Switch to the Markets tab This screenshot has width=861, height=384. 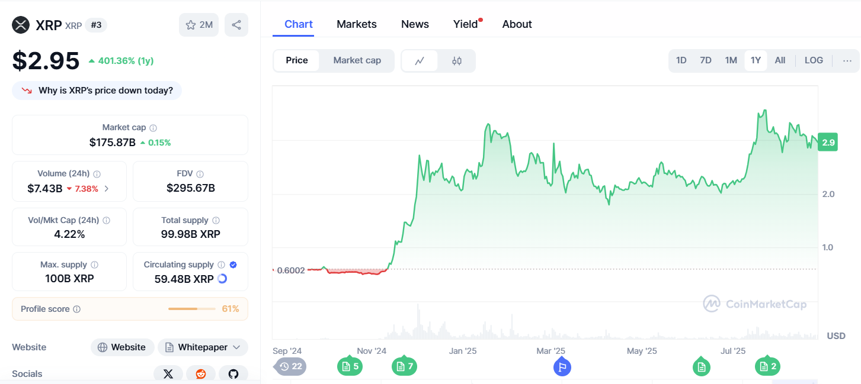pyautogui.click(x=356, y=24)
